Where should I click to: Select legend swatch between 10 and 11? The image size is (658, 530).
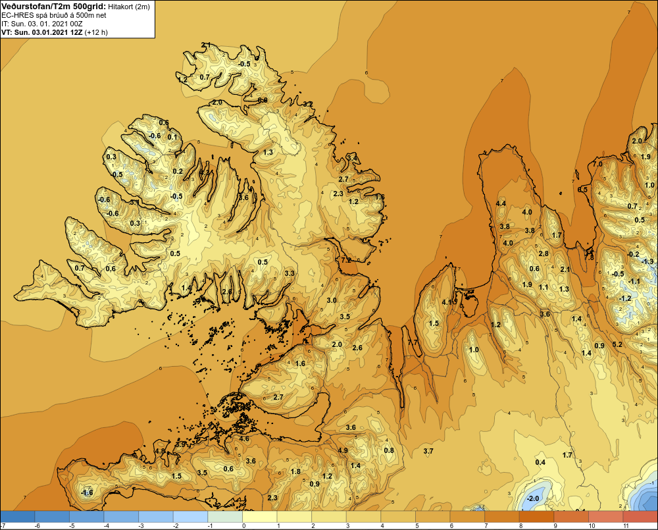606,517
